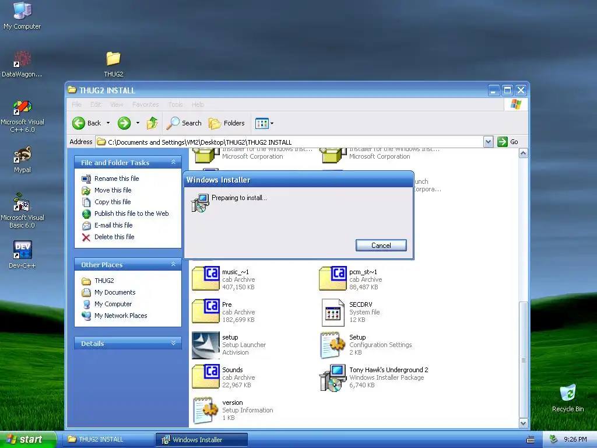Image resolution: width=597 pixels, height=448 pixels.
Task: Click the file list vertical scrollbar thumb
Action: coord(523,359)
